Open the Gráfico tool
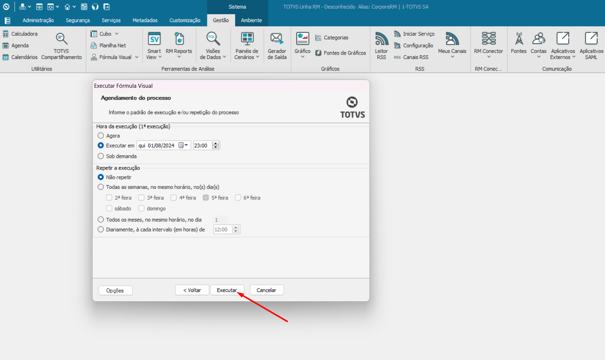The image size is (605, 360). coord(302,46)
